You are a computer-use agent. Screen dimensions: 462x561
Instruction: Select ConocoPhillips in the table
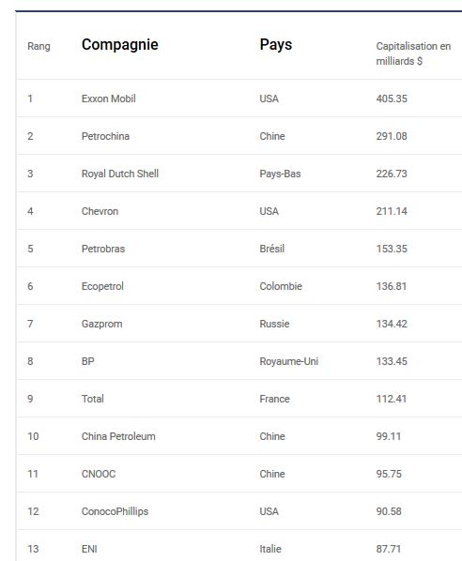point(115,511)
